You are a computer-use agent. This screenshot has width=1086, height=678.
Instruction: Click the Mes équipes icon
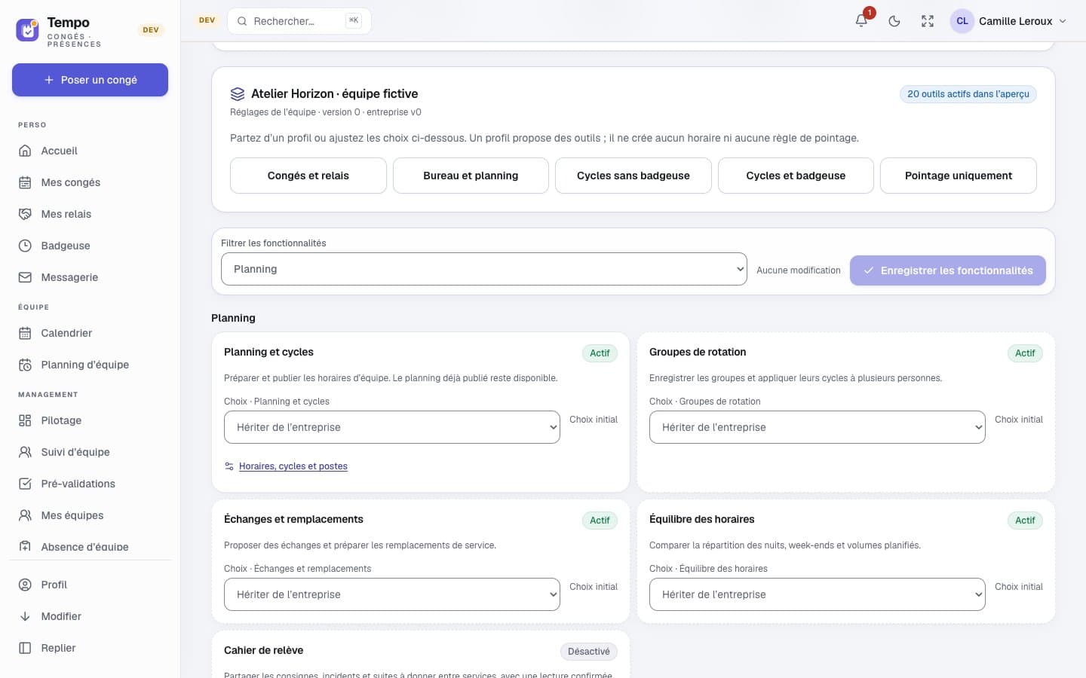tap(25, 515)
